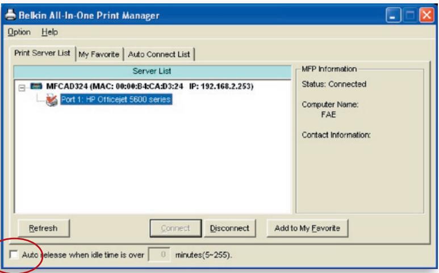Click the Contact Information label
The height and width of the screenshot is (273, 439).
tap(336, 135)
